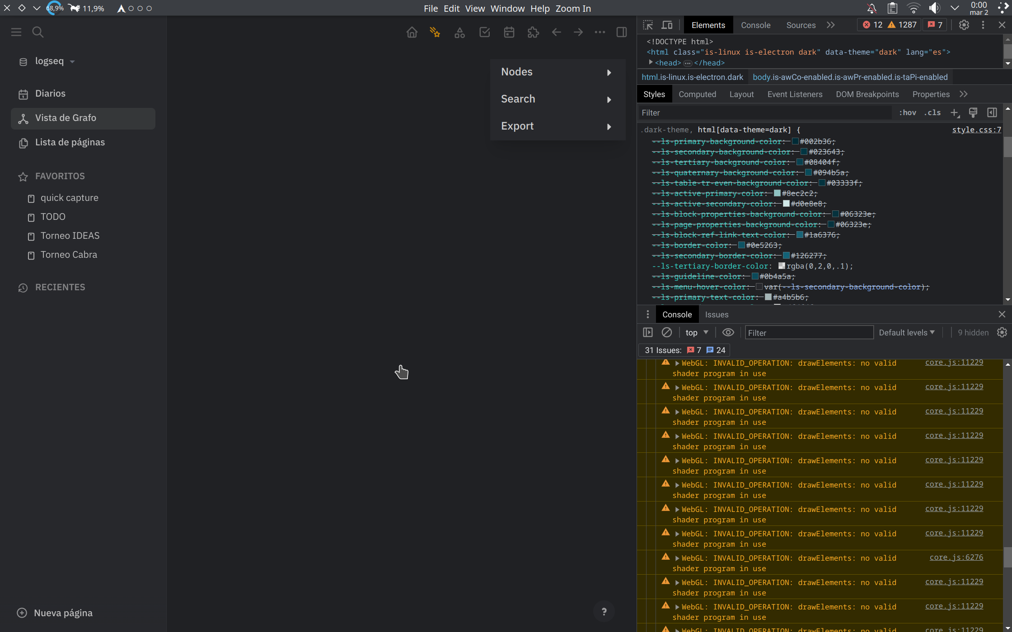The image size is (1012, 632).
Task: Expand the Export graph submenu
Action: [x=558, y=126]
